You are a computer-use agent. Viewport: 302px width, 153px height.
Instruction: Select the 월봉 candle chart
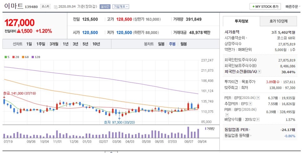[x=184, y=44]
